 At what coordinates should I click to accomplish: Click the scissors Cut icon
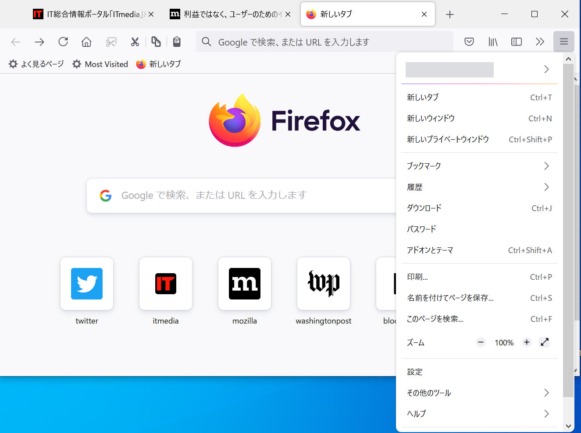pos(135,42)
